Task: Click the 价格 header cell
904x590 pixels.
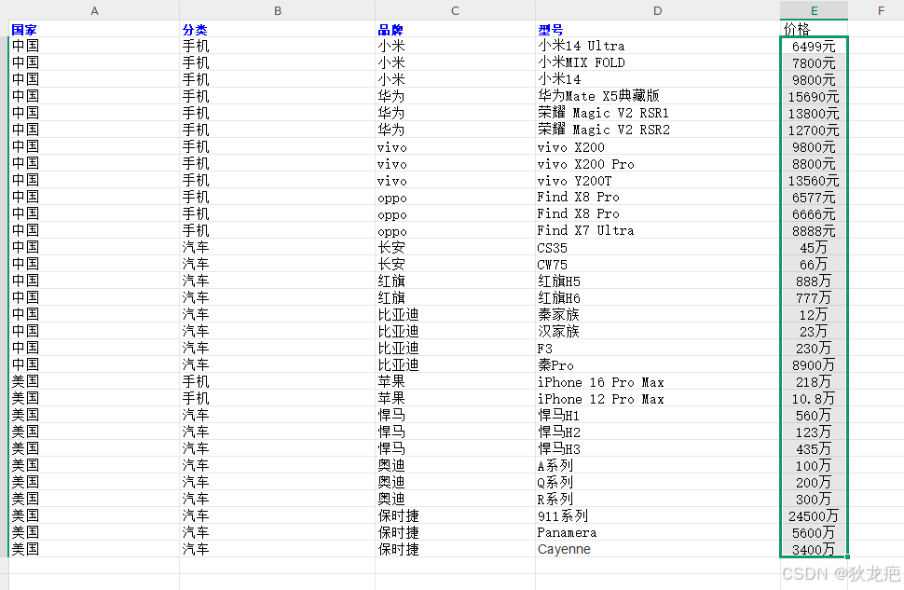Action: [814, 29]
